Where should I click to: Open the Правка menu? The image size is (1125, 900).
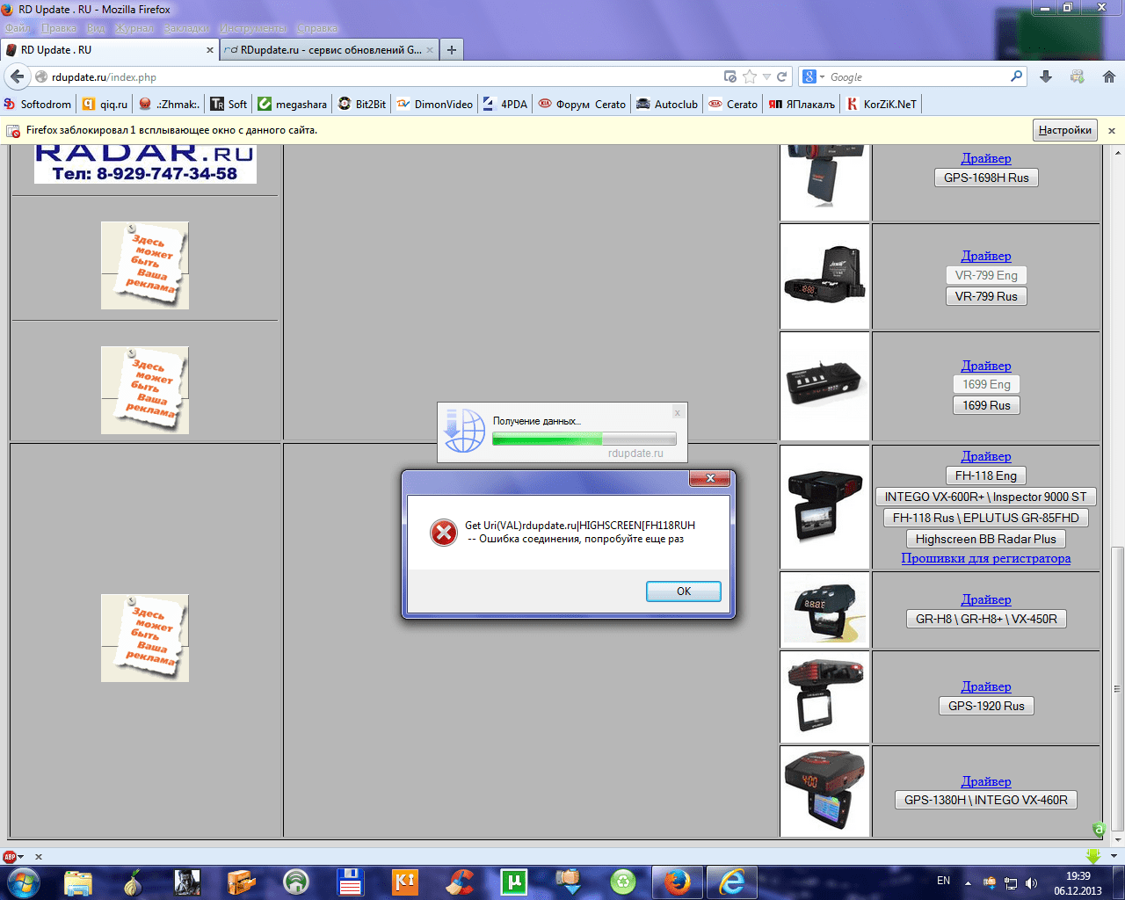point(59,28)
